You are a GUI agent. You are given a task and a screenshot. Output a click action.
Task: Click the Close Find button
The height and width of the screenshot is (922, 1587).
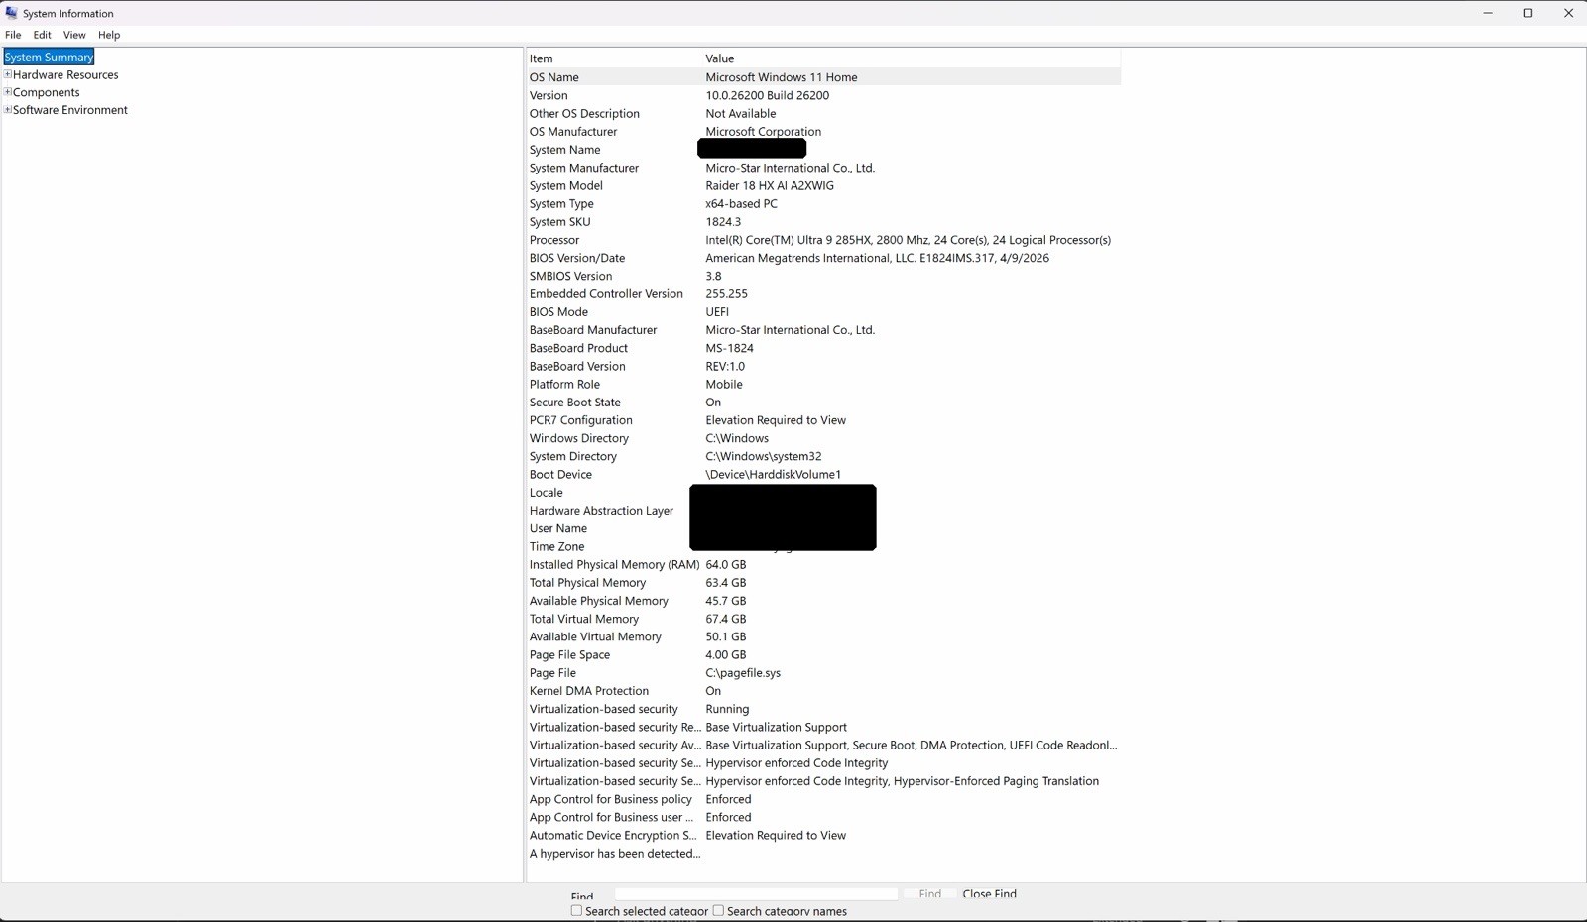989,894
